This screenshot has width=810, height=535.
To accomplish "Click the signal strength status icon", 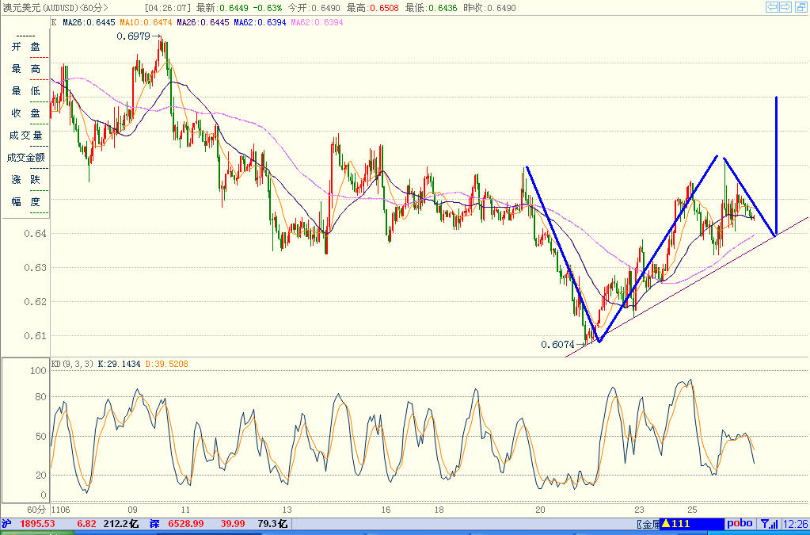I will click(x=770, y=524).
